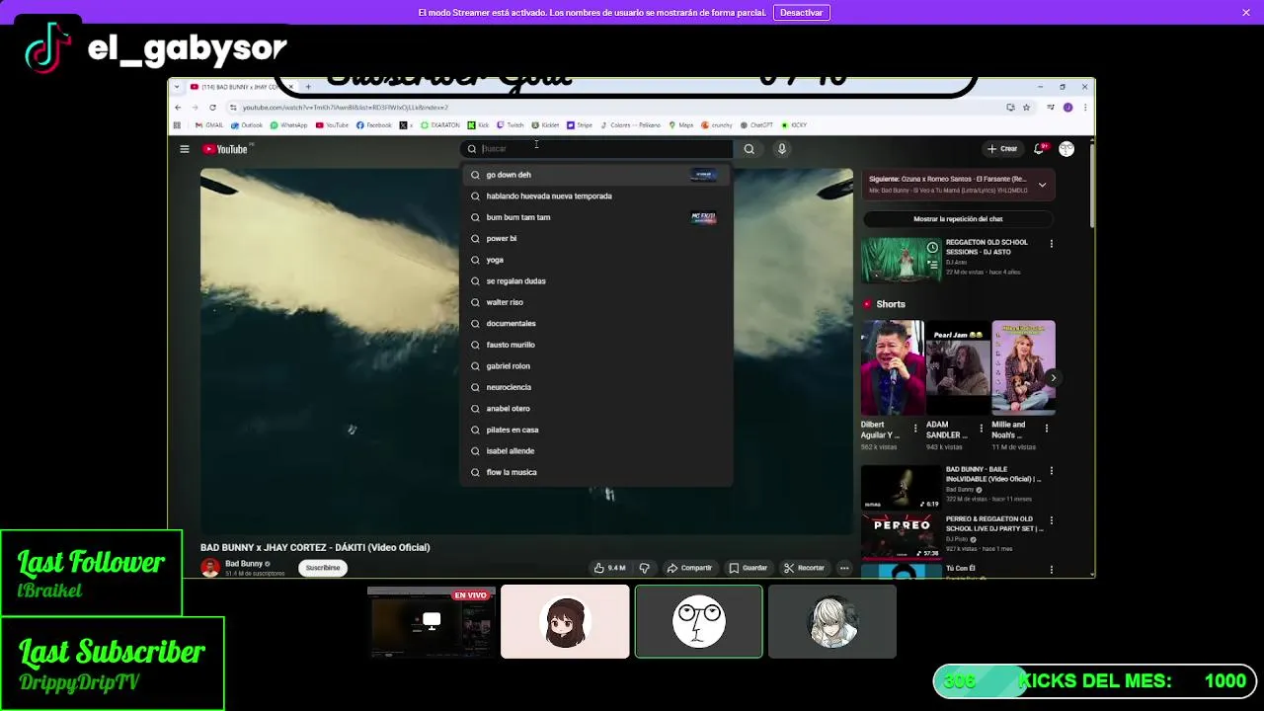
Task: Open options for REGGAETON OLD SCHOOL SESSIONS video
Action: (1051, 243)
